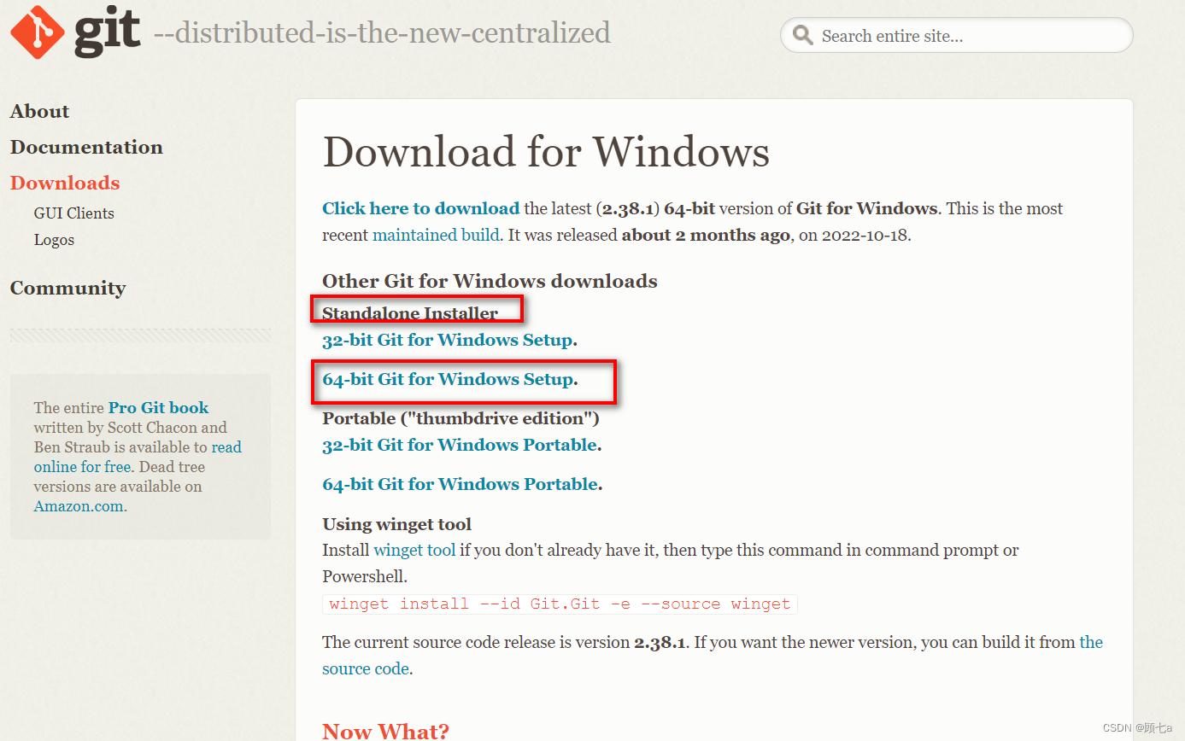Screen dimensions: 1185x741
Task: Open the Logos submenu link
Action: pyautogui.click(x=54, y=240)
